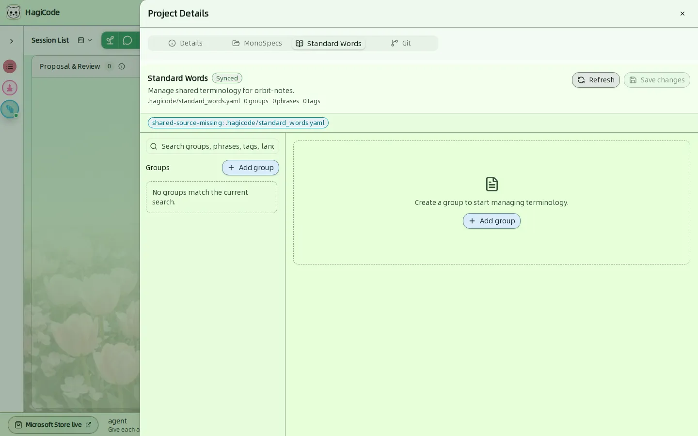Screen dimensions: 698x436
Task: Click the "0 phrases" count text
Action: (286, 101)
